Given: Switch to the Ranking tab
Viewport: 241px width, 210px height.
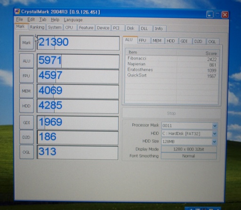Looking at the screenshot, I should [x=37, y=27].
